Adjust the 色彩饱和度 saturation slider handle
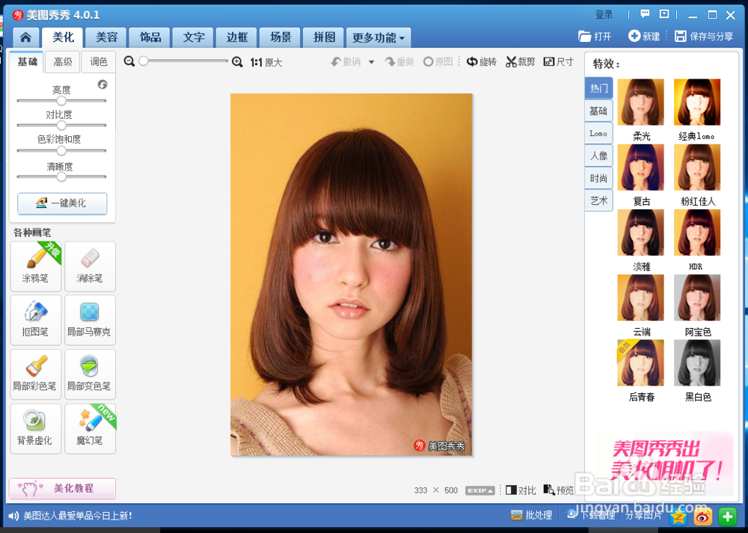Screen dimensions: 748x533 (x=61, y=151)
